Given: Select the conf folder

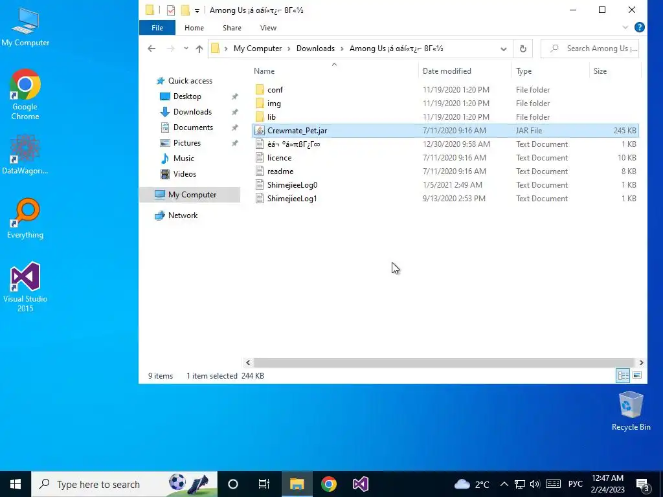Looking at the screenshot, I should point(445,89).
